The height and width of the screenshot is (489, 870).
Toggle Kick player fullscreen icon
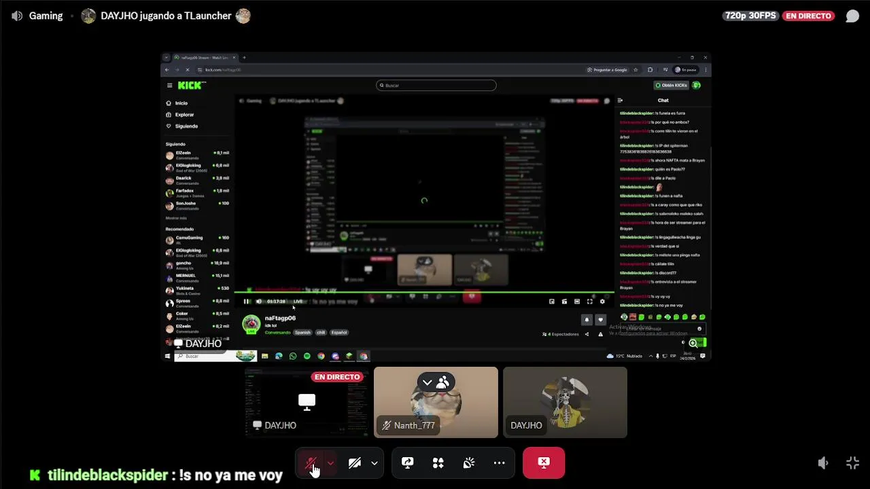tap(589, 302)
